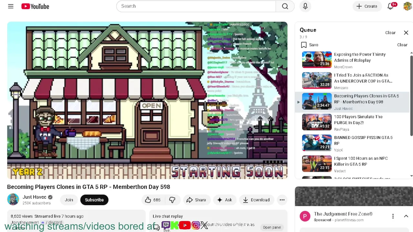Image resolution: width=413 pixels, height=232 pixels.
Task: Click the X icon in overlay bar
Action: click(x=204, y=225)
